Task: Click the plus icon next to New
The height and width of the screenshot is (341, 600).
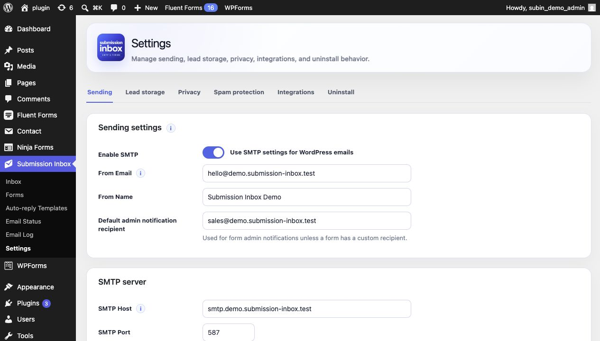Action: (x=138, y=8)
